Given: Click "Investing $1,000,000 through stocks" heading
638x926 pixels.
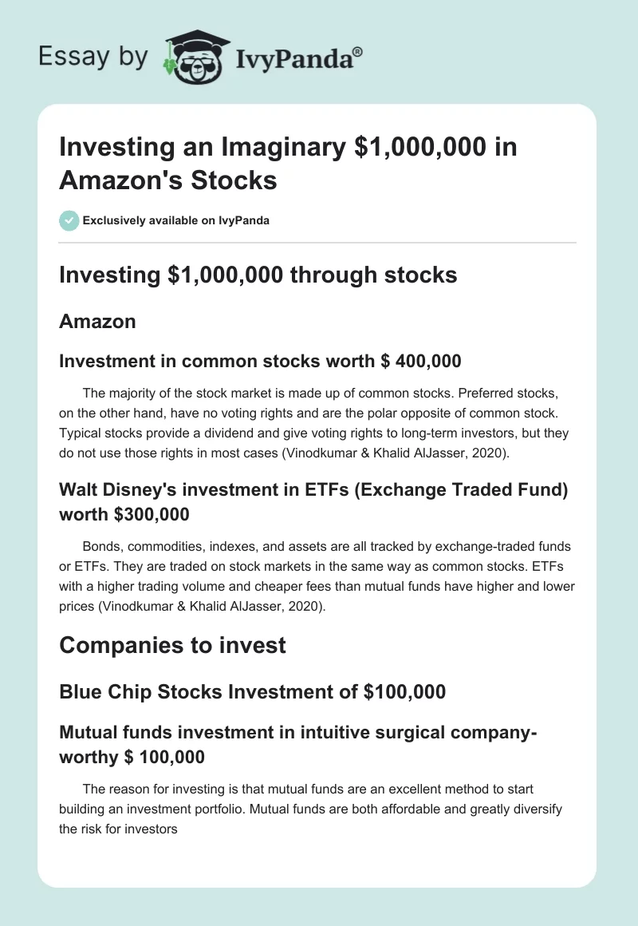Looking at the screenshot, I should [x=258, y=275].
